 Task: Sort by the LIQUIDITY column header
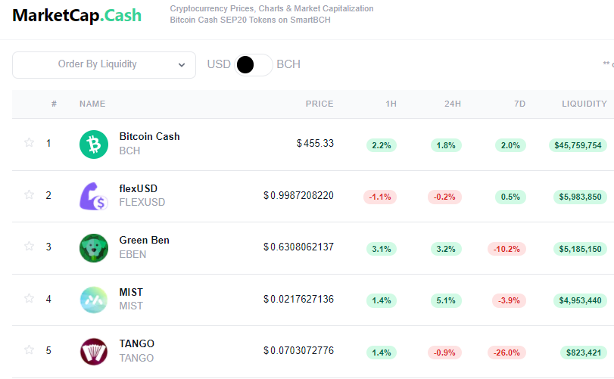(x=584, y=104)
